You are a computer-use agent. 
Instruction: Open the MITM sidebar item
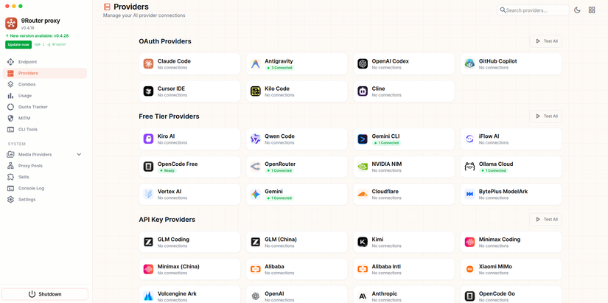45,118
